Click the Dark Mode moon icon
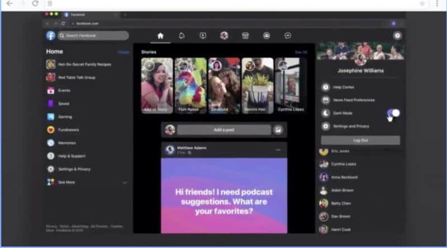447x248 pixels. pyautogui.click(x=326, y=113)
